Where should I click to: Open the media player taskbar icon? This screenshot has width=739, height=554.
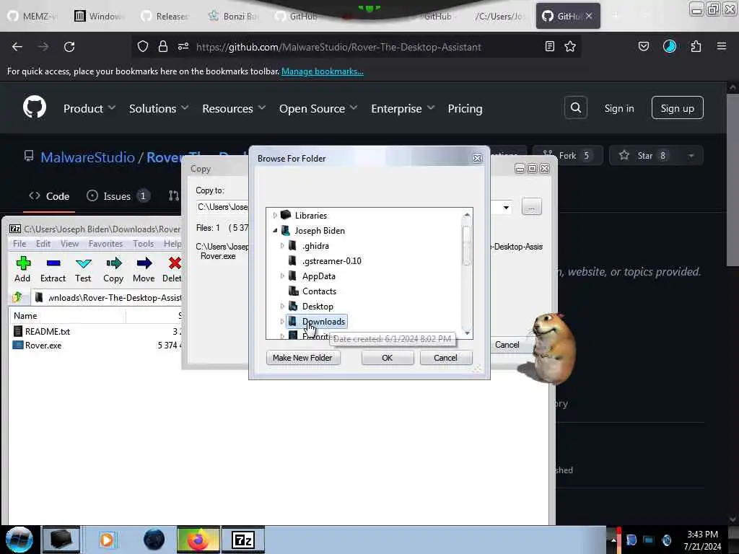[107, 540]
